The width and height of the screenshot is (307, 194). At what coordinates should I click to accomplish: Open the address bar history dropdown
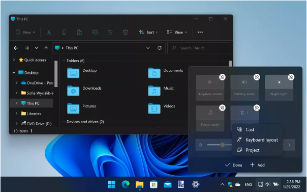148,48
